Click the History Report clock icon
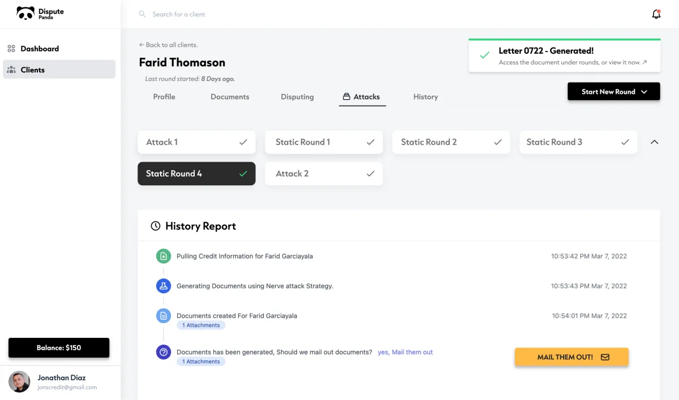 155,226
